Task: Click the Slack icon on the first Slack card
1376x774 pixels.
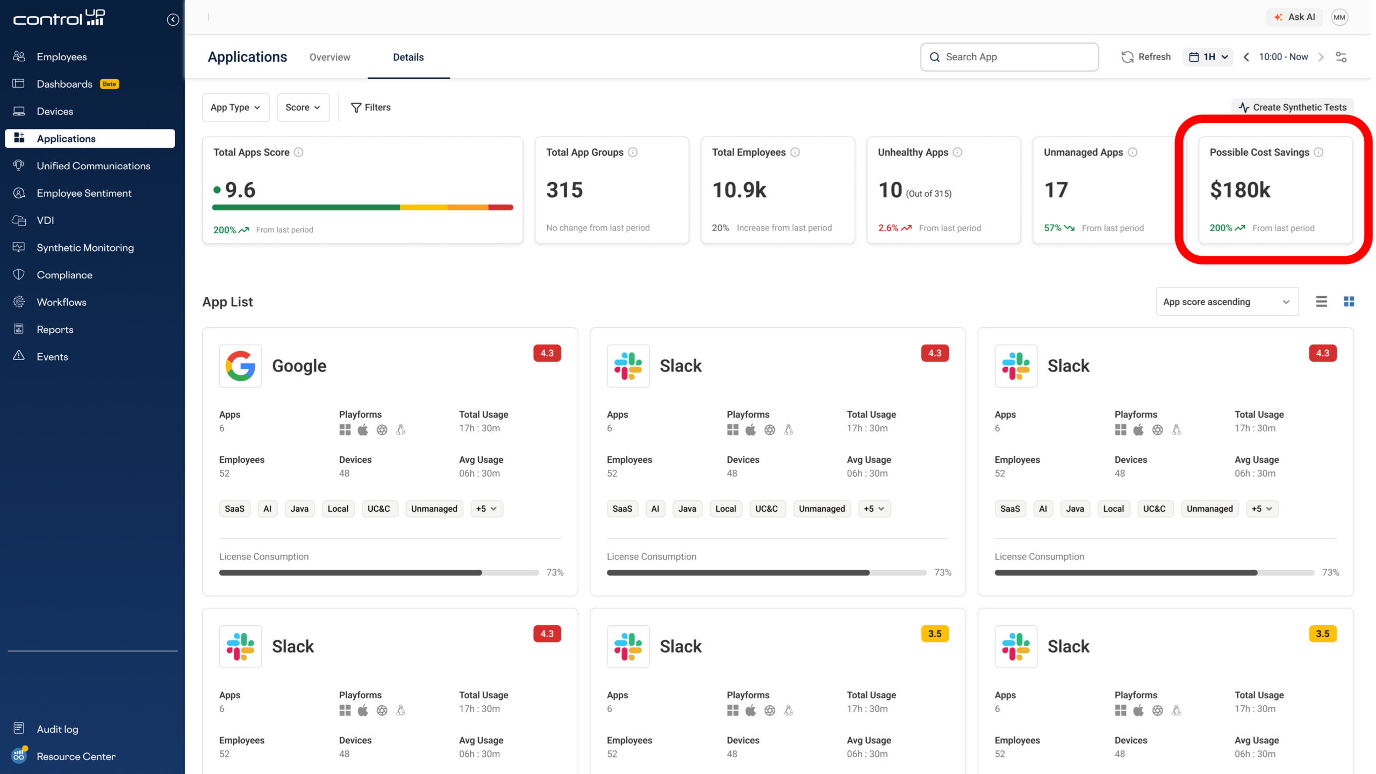Action: click(x=628, y=366)
